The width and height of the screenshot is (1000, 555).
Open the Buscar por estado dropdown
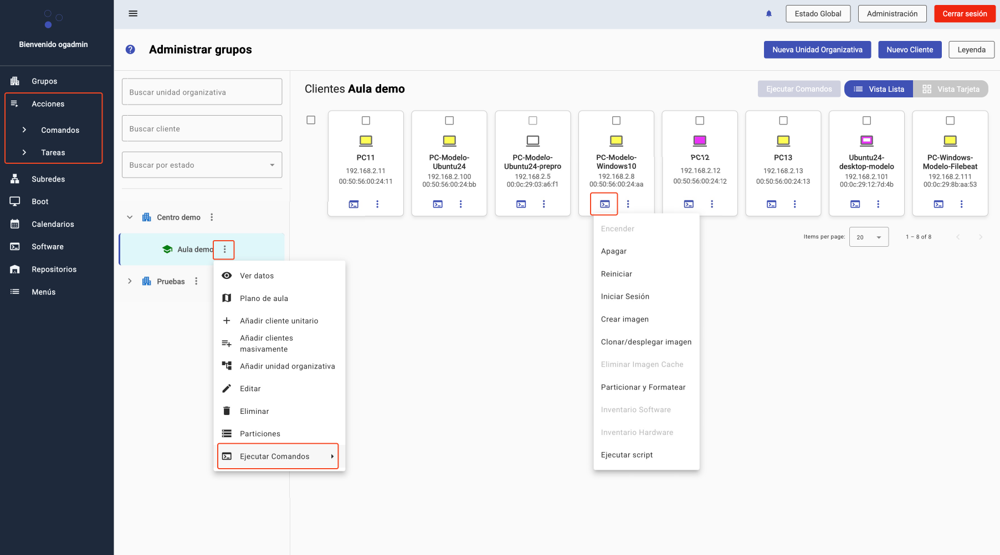click(202, 165)
